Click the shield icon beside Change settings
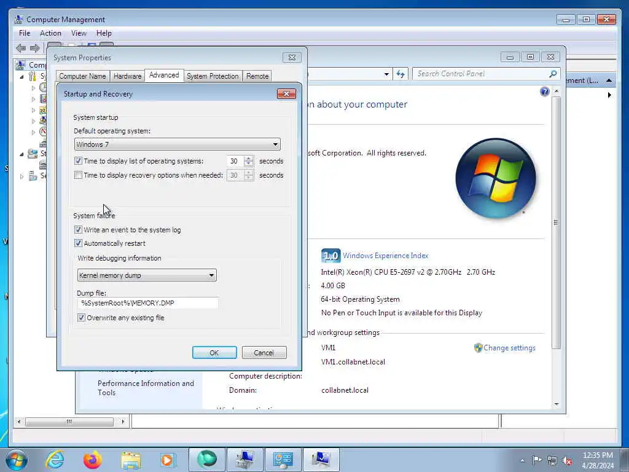629x472 pixels. point(478,348)
